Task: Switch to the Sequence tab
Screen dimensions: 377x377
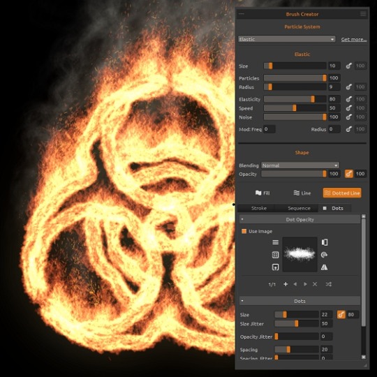Action: coord(299,208)
